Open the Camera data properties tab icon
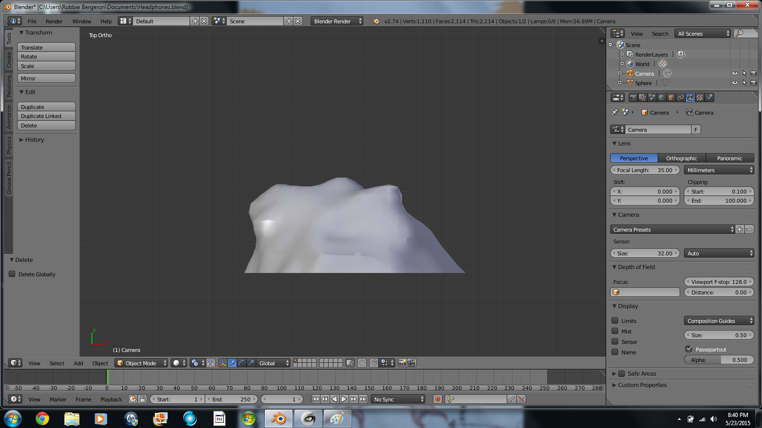 click(690, 97)
